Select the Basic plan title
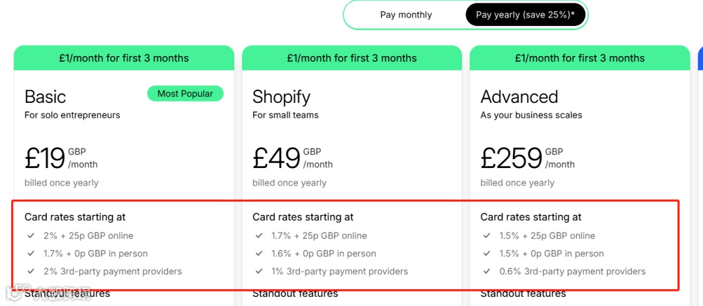The height and width of the screenshot is (306, 703). [46, 97]
